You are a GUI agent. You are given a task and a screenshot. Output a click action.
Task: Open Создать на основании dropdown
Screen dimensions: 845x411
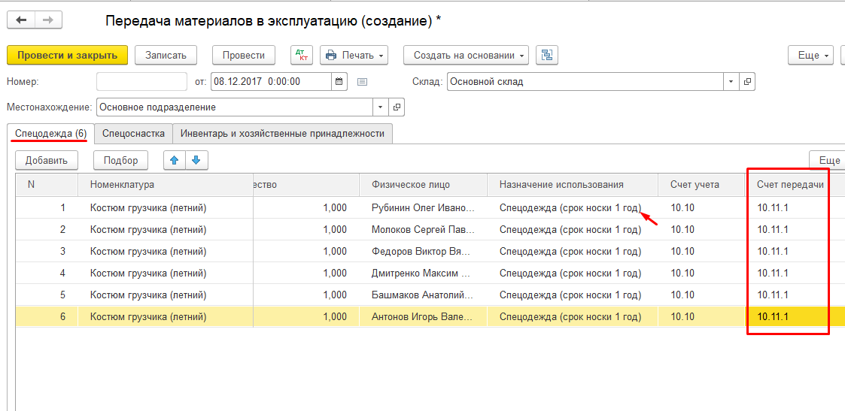pos(467,55)
